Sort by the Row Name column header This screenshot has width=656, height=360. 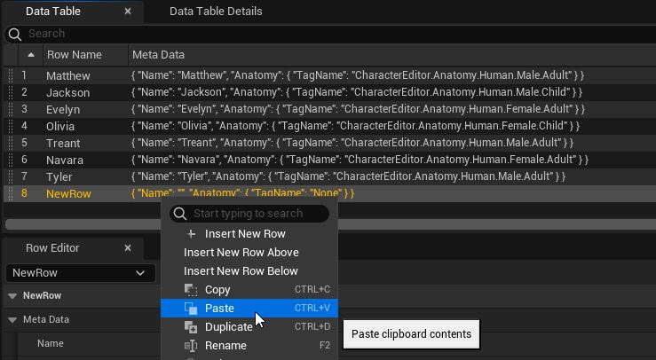(74, 55)
